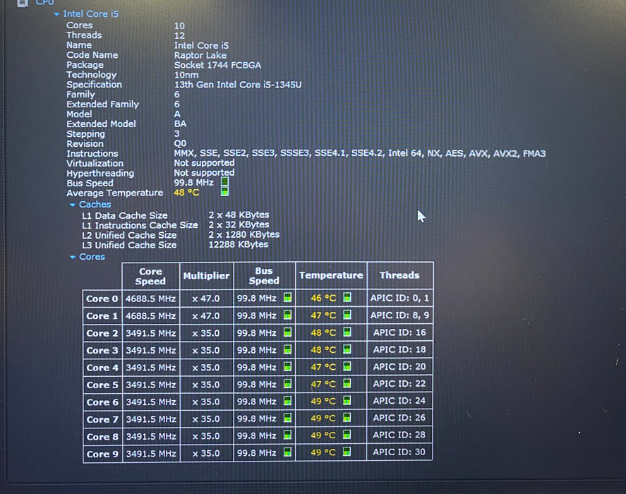Click Core 1 bus speed indicator icon
Image resolution: width=626 pixels, height=494 pixels.
(287, 315)
